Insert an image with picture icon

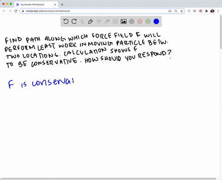[x=123, y=21]
